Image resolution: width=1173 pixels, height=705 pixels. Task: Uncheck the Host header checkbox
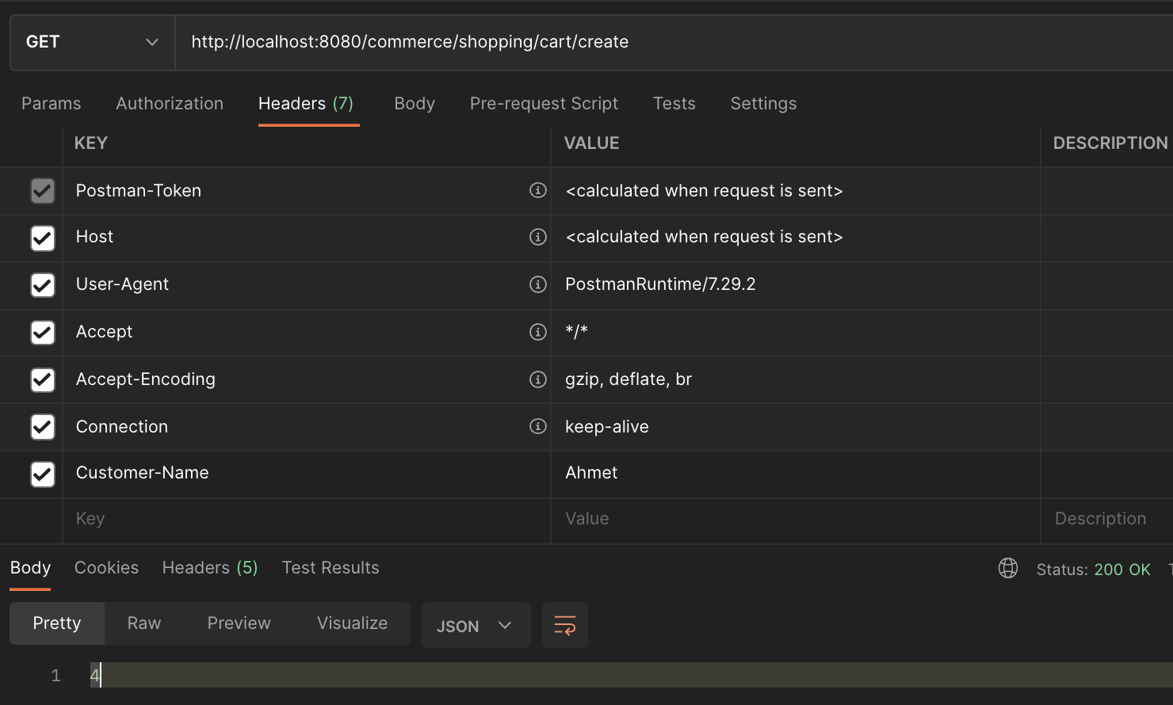(x=43, y=238)
